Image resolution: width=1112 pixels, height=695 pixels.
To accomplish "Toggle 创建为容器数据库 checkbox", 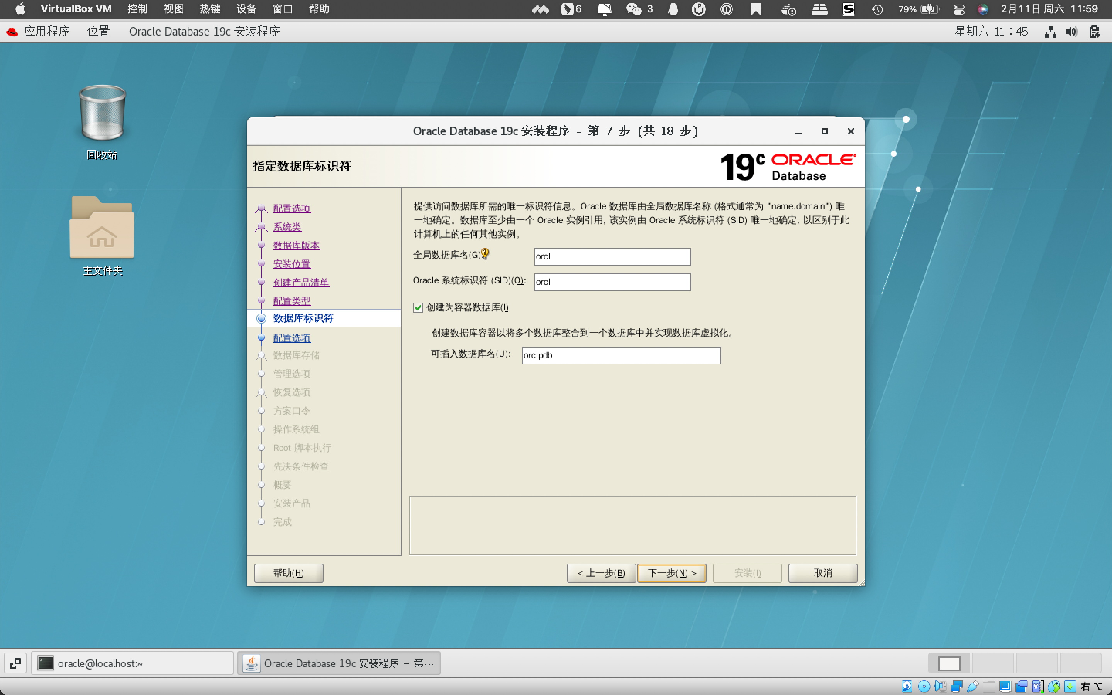I will pos(418,307).
